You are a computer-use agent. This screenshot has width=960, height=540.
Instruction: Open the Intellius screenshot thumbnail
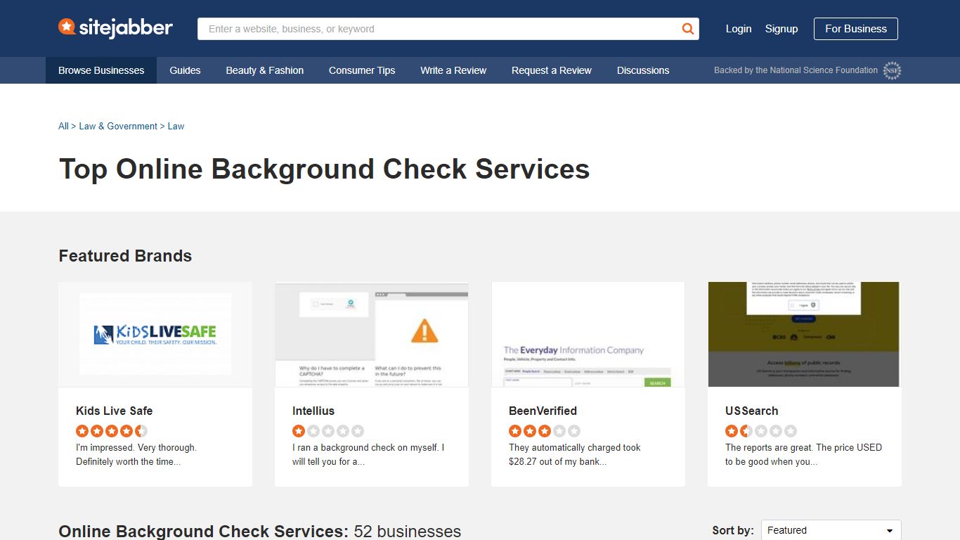372,335
